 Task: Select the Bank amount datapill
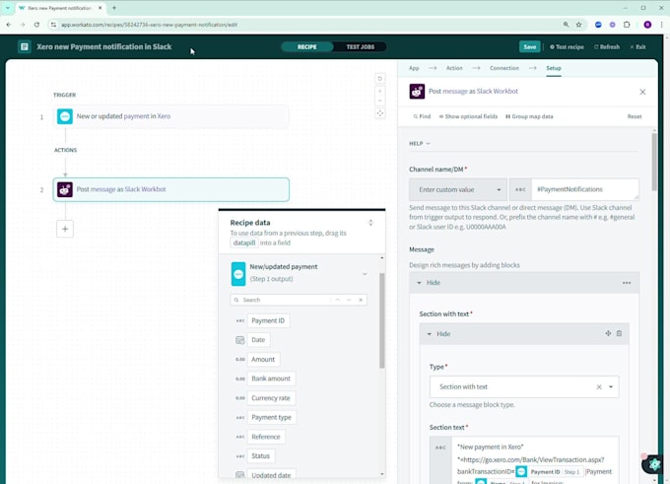(x=271, y=379)
